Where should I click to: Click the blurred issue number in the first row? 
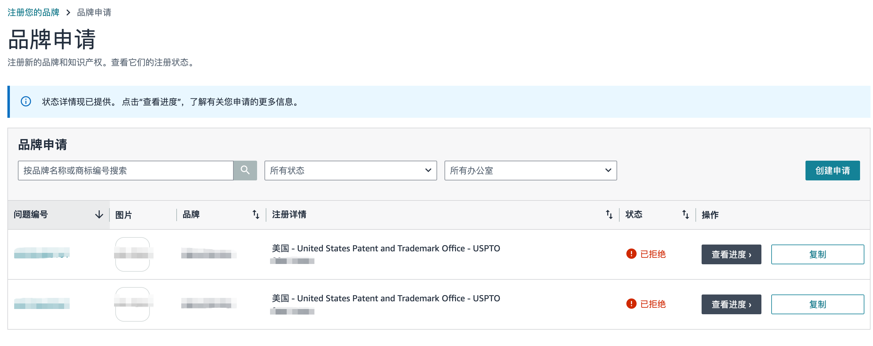[x=42, y=253]
